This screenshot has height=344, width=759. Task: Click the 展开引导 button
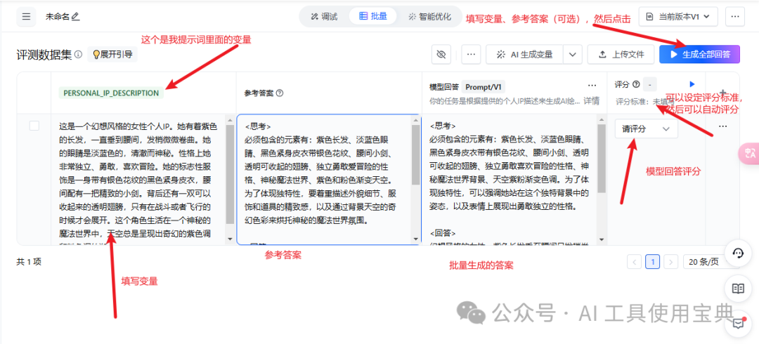[112, 54]
